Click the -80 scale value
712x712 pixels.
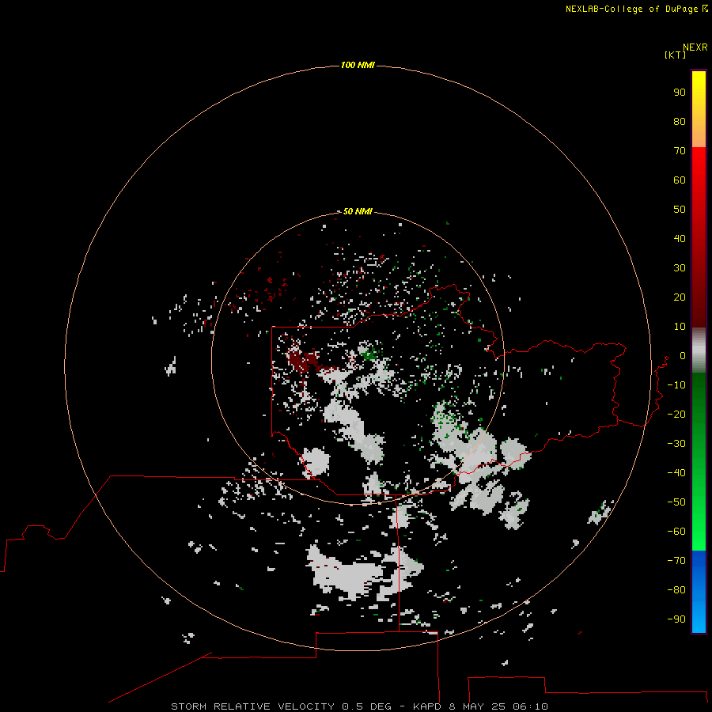tap(676, 590)
